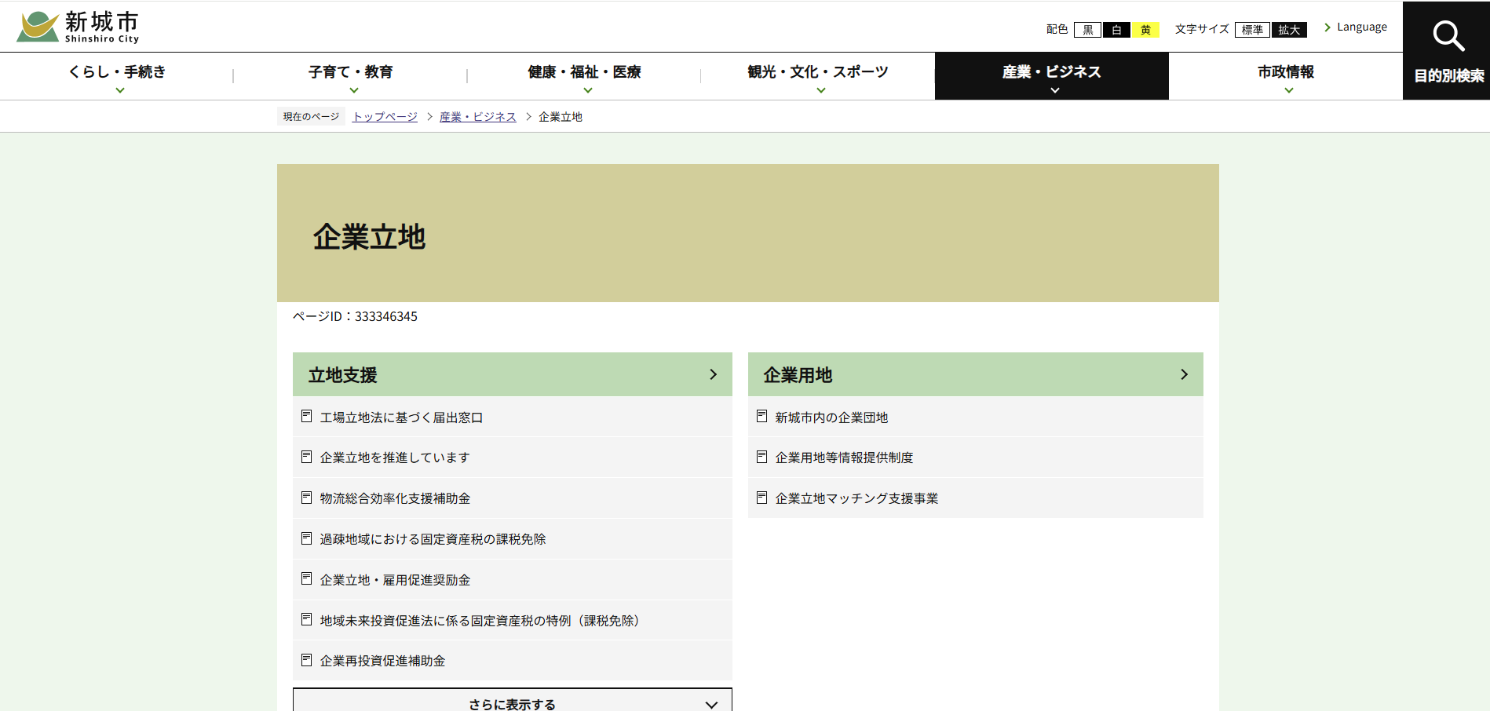Open 企業再投資促進補助金 link
The width and height of the screenshot is (1490, 711).
382,661
